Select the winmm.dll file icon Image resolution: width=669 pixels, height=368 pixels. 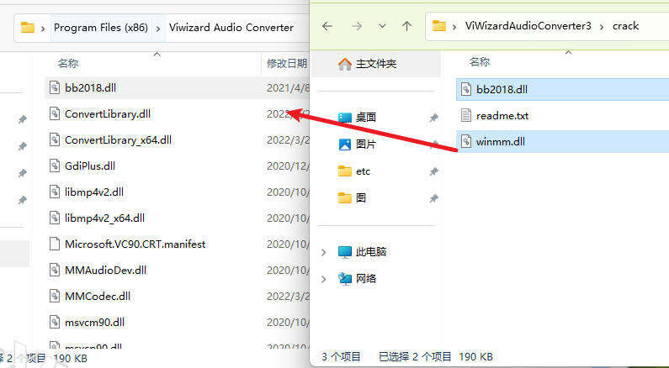tap(466, 141)
